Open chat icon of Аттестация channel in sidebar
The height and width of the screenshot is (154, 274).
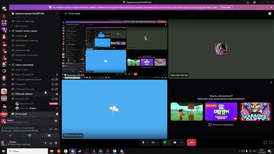[x=57, y=114]
